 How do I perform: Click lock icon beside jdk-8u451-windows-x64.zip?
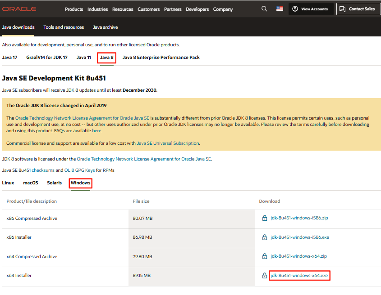265,256
